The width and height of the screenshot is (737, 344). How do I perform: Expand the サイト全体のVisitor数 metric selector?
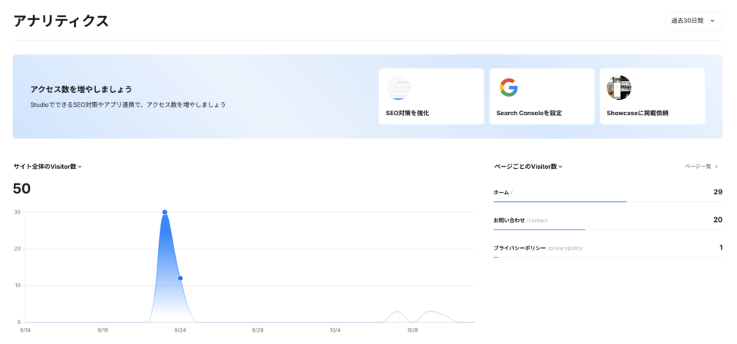coord(48,166)
